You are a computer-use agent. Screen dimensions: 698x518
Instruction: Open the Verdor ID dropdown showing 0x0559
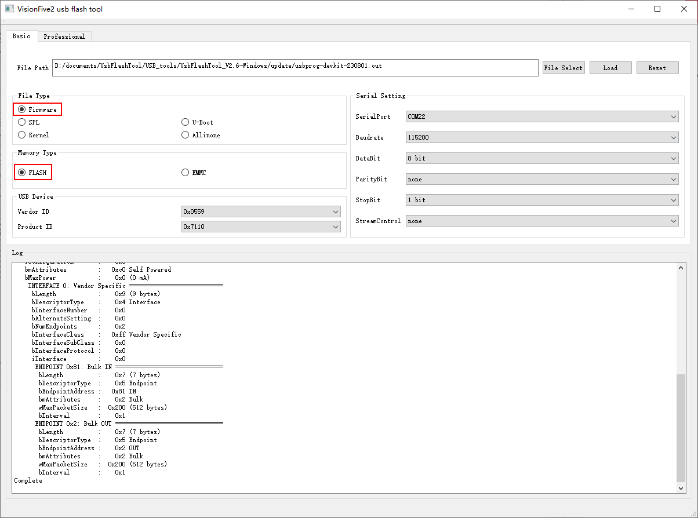[261, 211]
